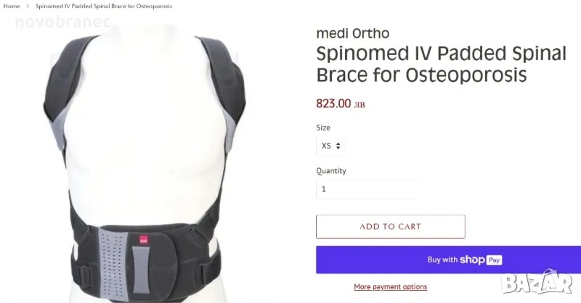
Task: Open the Home breadcrumb link
Action: [12, 6]
